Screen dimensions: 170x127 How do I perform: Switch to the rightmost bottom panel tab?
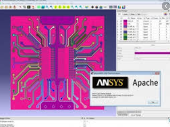click(136, 115)
